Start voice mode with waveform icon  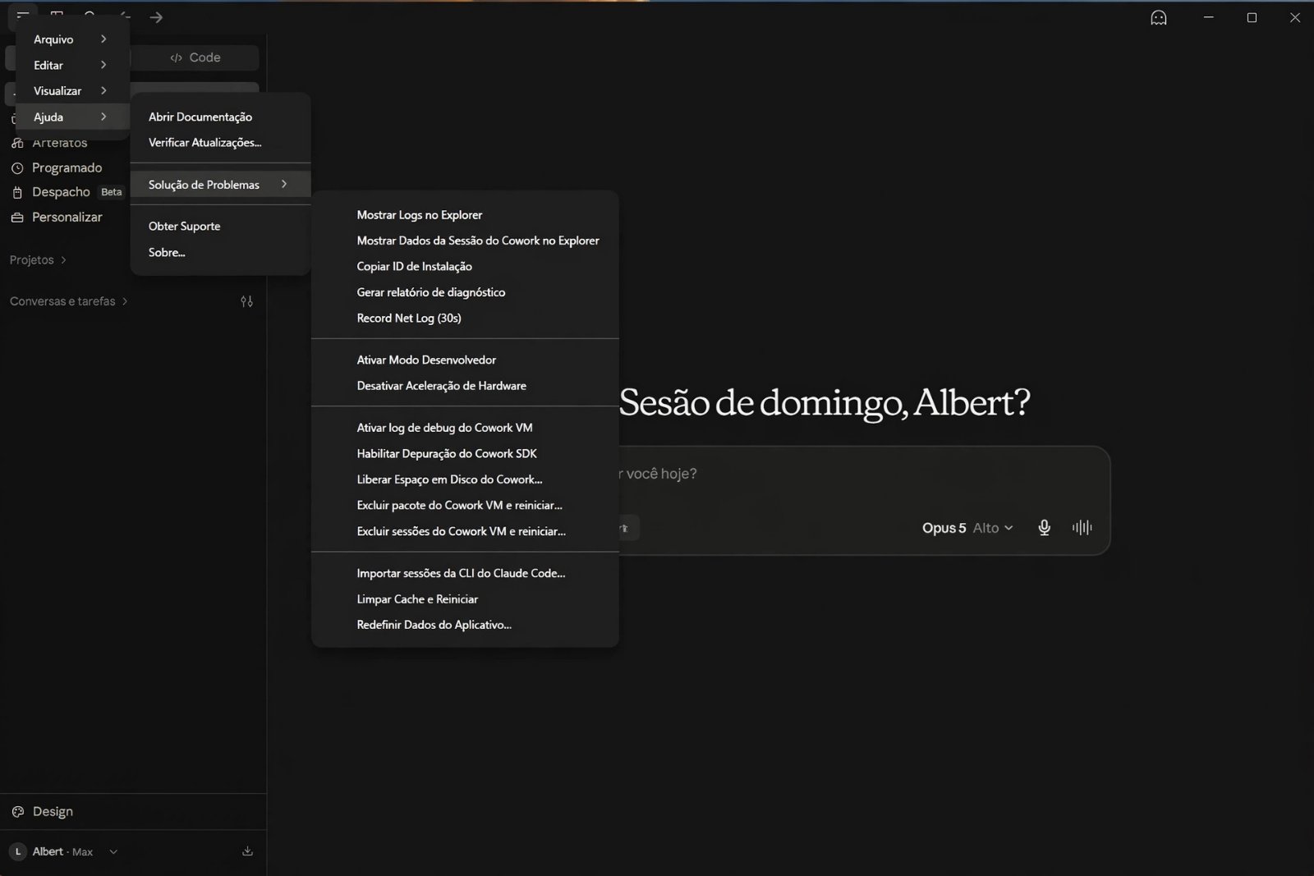(1082, 528)
